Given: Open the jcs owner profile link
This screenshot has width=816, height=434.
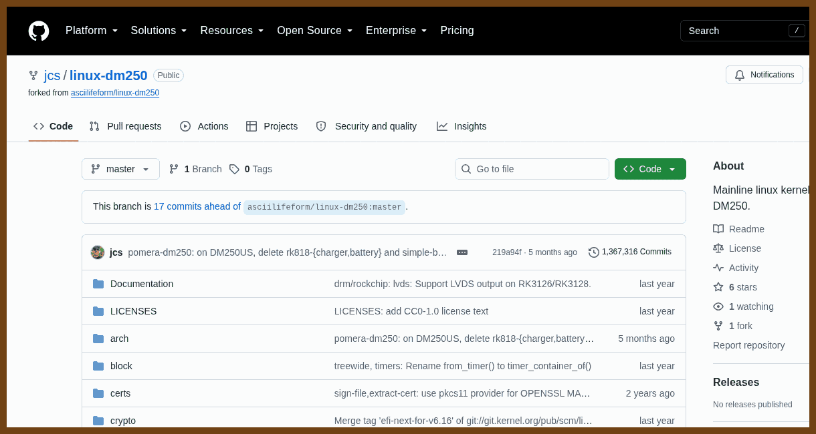Looking at the screenshot, I should [x=52, y=75].
